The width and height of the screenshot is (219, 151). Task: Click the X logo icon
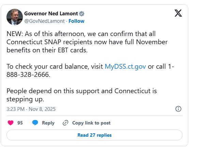(x=178, y=13)
